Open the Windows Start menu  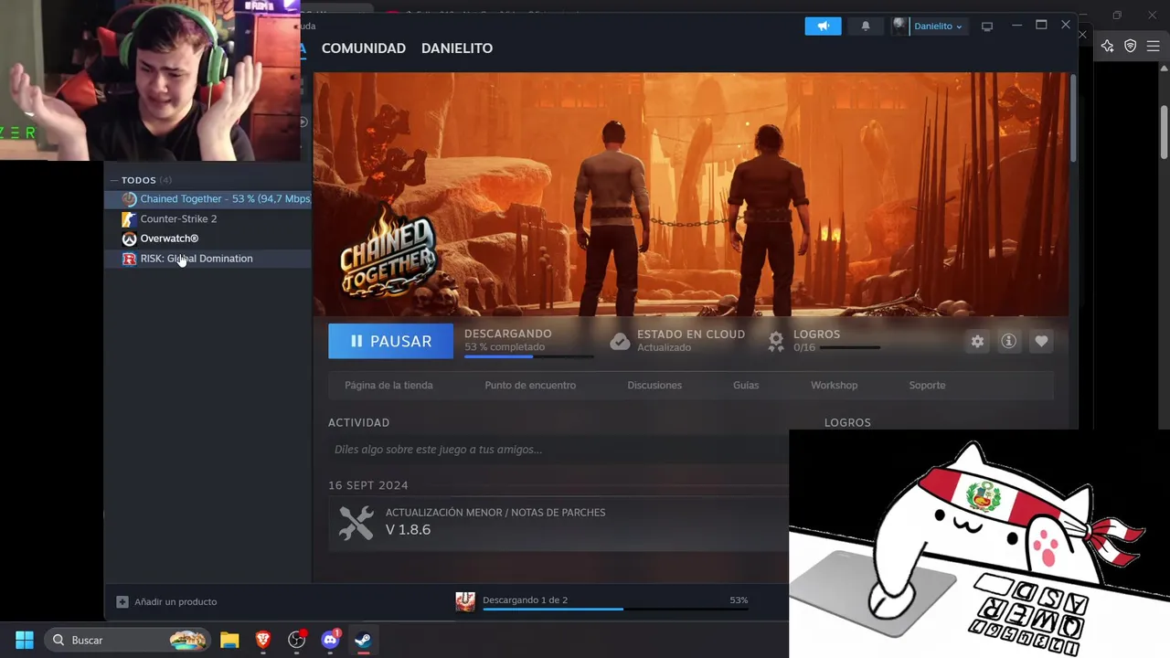click(25, 640)
